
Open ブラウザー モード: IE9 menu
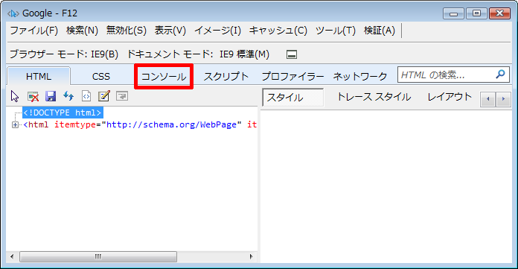click(64, 54)
